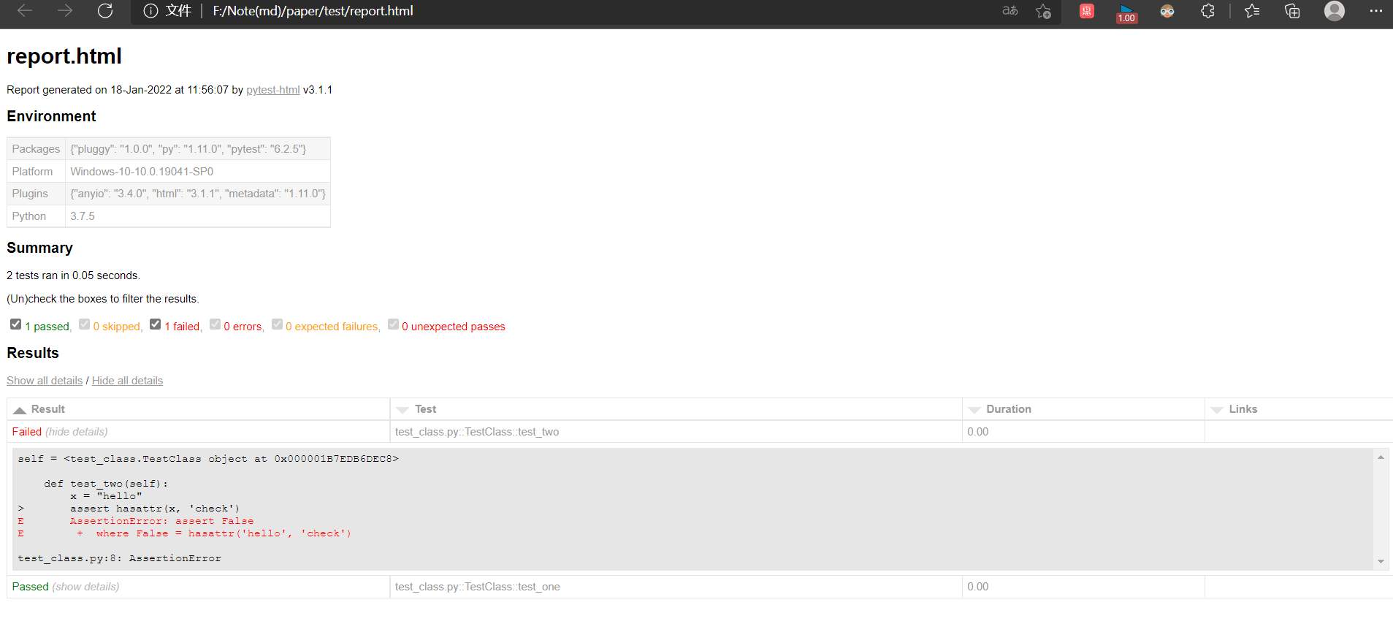
Task: Sort results by the Duration column
Action: tap(1083, 409)
